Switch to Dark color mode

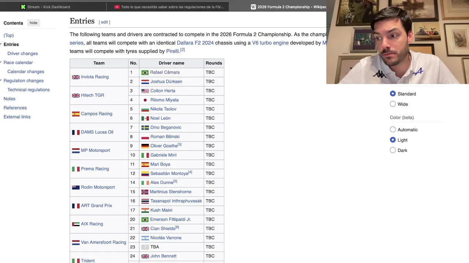tap(393, 150)
